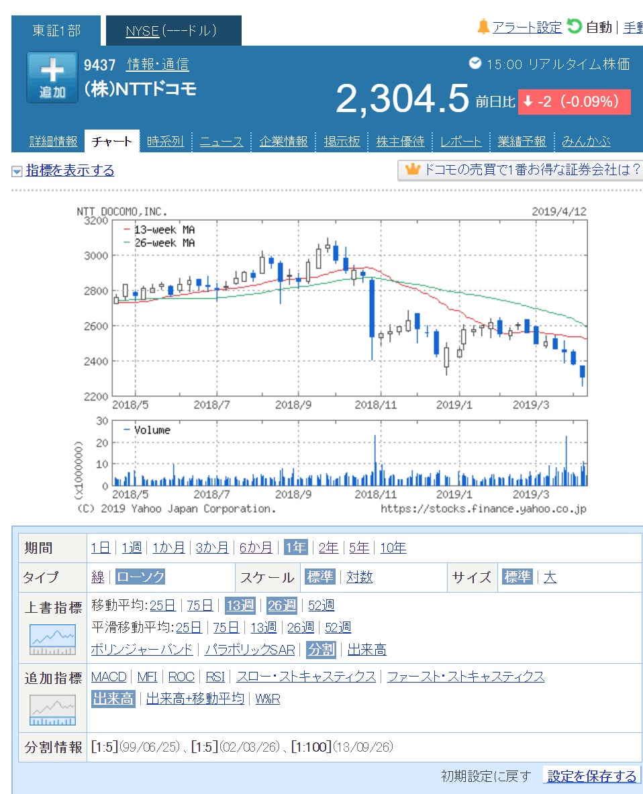Set chart period to 5年
Screen dimensions: 643x794
pyautogui.click(x=359, y=548)
